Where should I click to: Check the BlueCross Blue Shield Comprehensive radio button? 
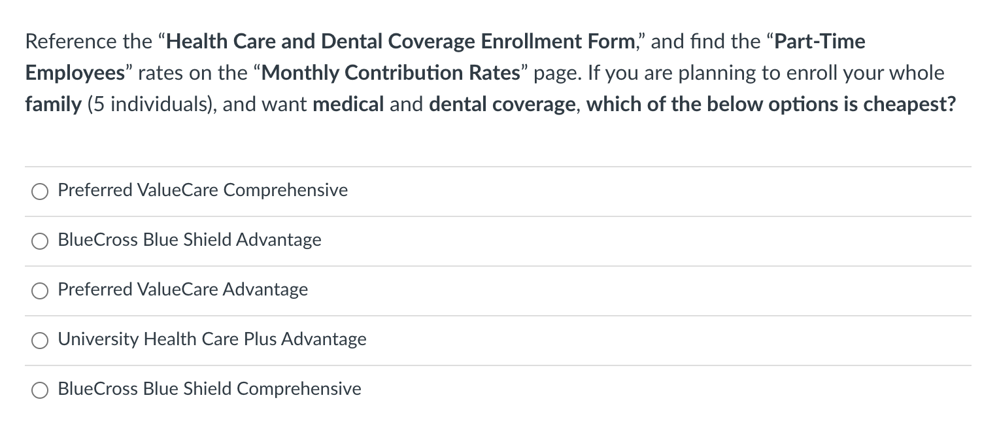point(40,390)
